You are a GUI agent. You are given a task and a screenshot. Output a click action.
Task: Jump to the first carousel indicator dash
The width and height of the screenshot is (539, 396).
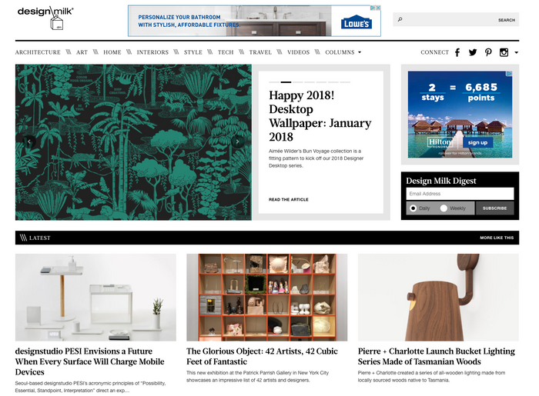click(x=274, y=82)
